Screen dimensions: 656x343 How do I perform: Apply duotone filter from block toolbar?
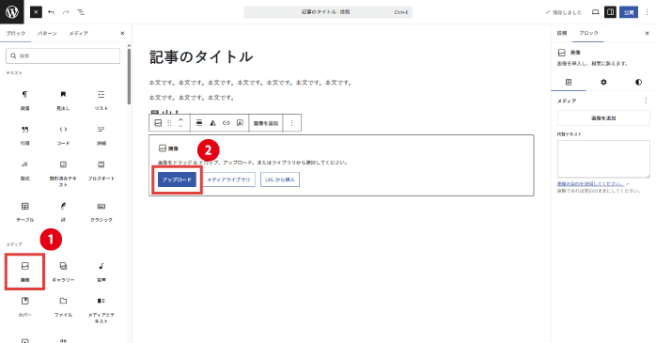[x=212, y=123]
